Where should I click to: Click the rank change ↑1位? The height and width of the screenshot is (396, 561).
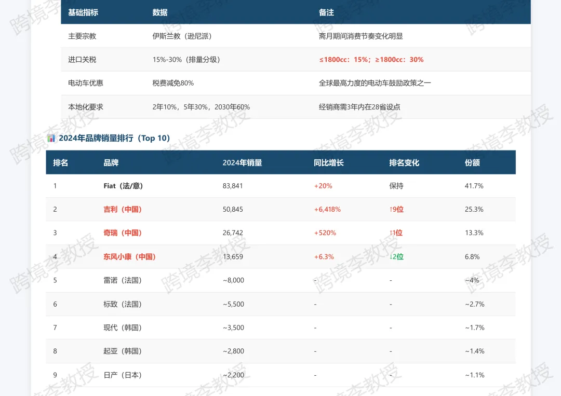tap(396, 233)
